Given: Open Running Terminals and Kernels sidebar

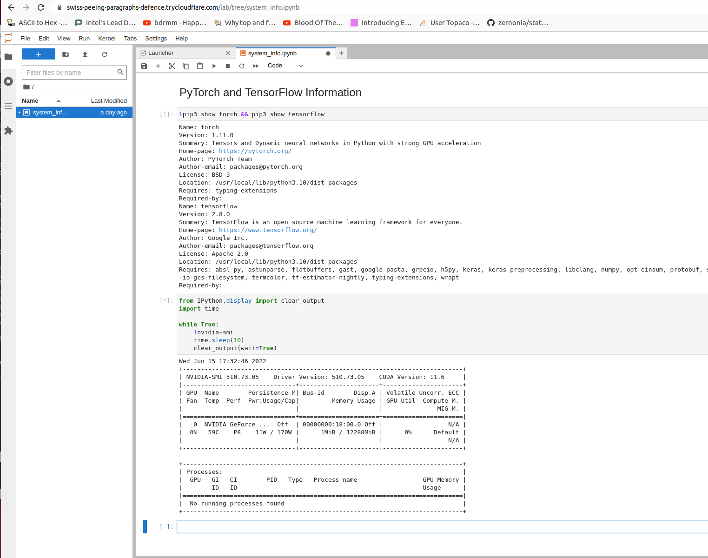Looking at the screenshot, I should (8, 81).
